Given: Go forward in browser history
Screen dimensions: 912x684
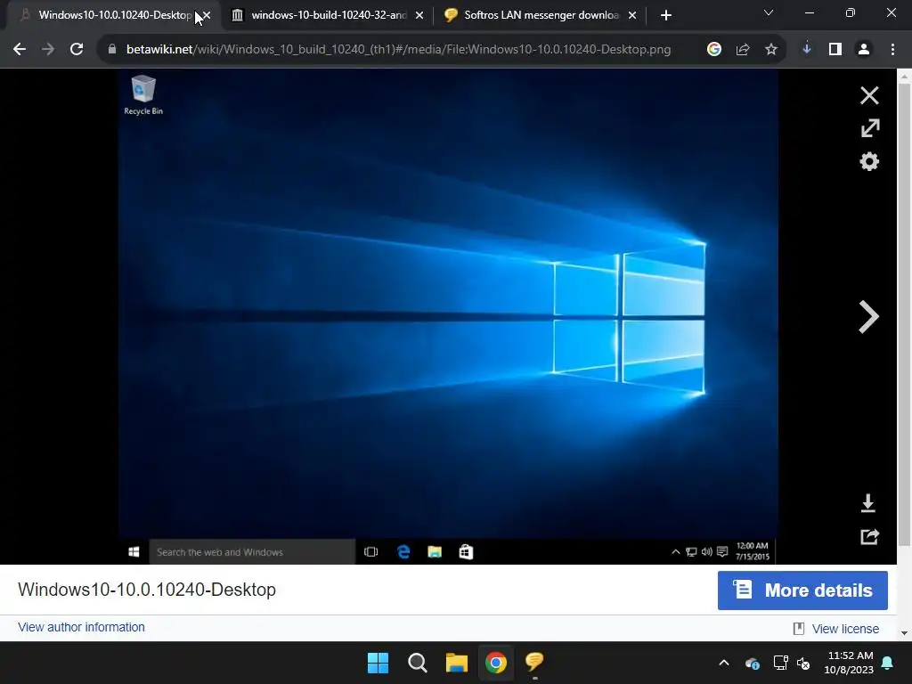Looking at the screenshot, I should tap(48, 50).
